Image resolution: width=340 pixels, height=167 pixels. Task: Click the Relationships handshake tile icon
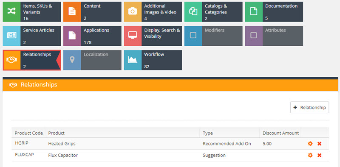coord(12,60)
